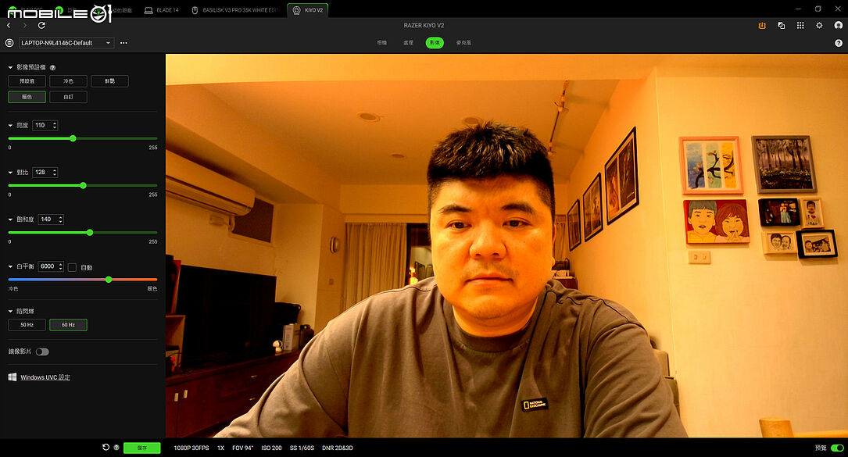The height and width of the screenshot is (457, 848).
Task: Select the 影像 image tab
Action: pyautogui.click(x=435, y=43)
